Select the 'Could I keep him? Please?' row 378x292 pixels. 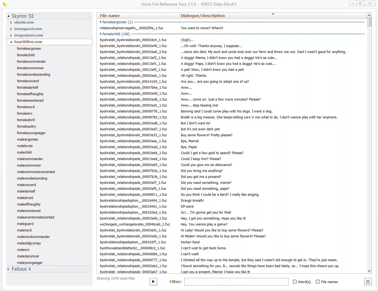pyautogui.click(x=232, y=159)
